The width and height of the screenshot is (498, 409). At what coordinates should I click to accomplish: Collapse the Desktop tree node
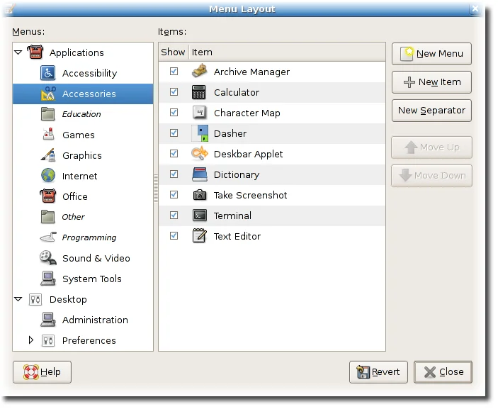click(x=18, y=299)
